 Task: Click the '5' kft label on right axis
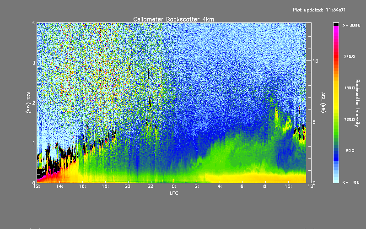(x=314, y=122)
